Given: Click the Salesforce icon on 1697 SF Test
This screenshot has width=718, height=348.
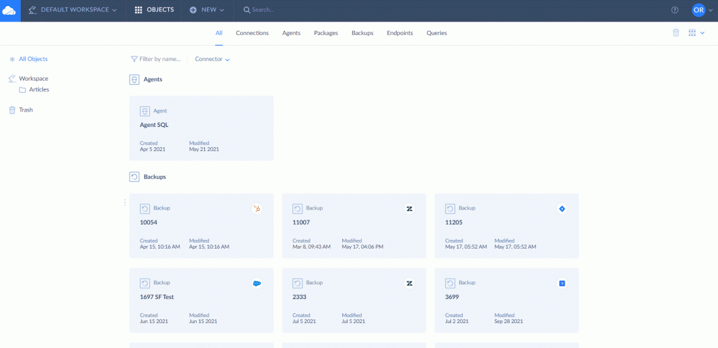Looking at the screenshot, I should click(257, 284).
